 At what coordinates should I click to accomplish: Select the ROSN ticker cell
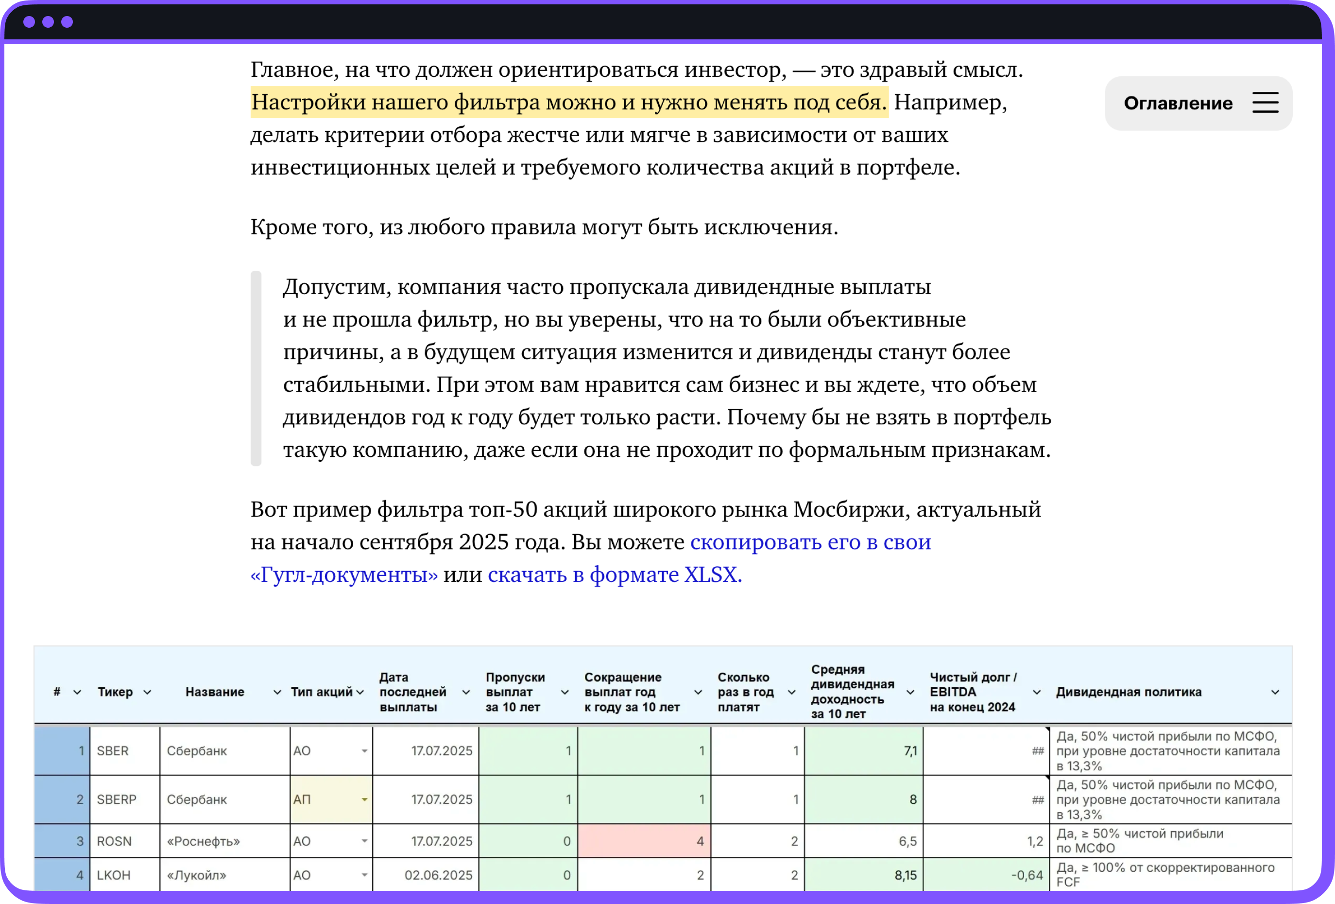(x=125, y=841)
